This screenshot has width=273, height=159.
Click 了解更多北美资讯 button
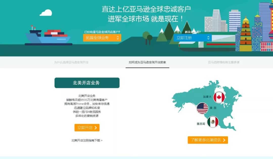(208, 140)
